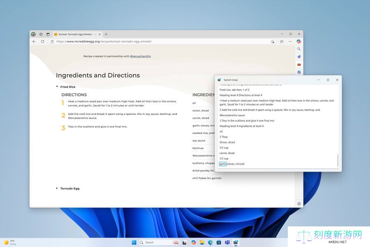Image resolution: width=370 pixels, height=247 pixels.
Task: Select Speech recap taskbar icon
Action: point(236,242)
